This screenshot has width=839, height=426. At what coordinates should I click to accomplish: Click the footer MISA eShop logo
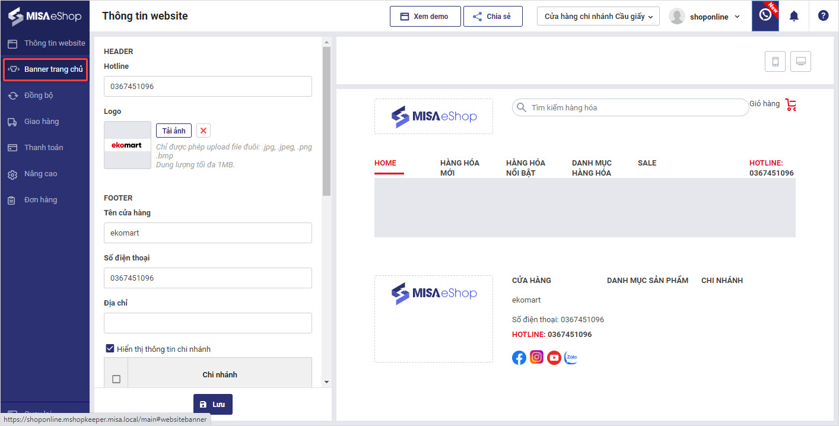click(434, 293)
